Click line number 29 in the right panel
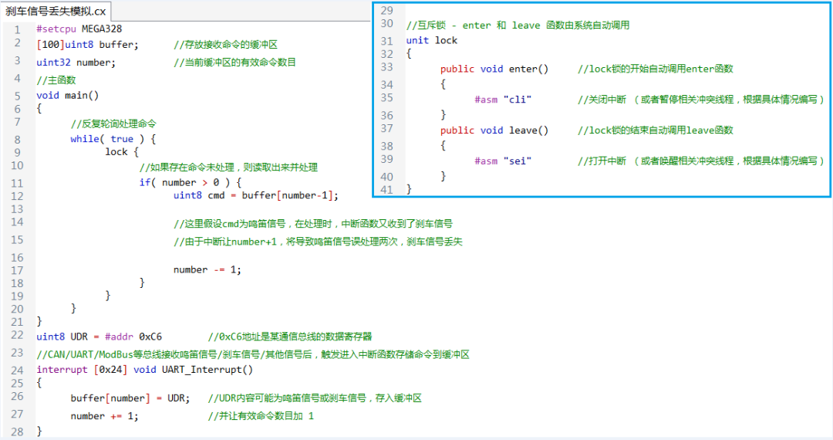The height and width of the screenshot is (440, 833). 386,10
